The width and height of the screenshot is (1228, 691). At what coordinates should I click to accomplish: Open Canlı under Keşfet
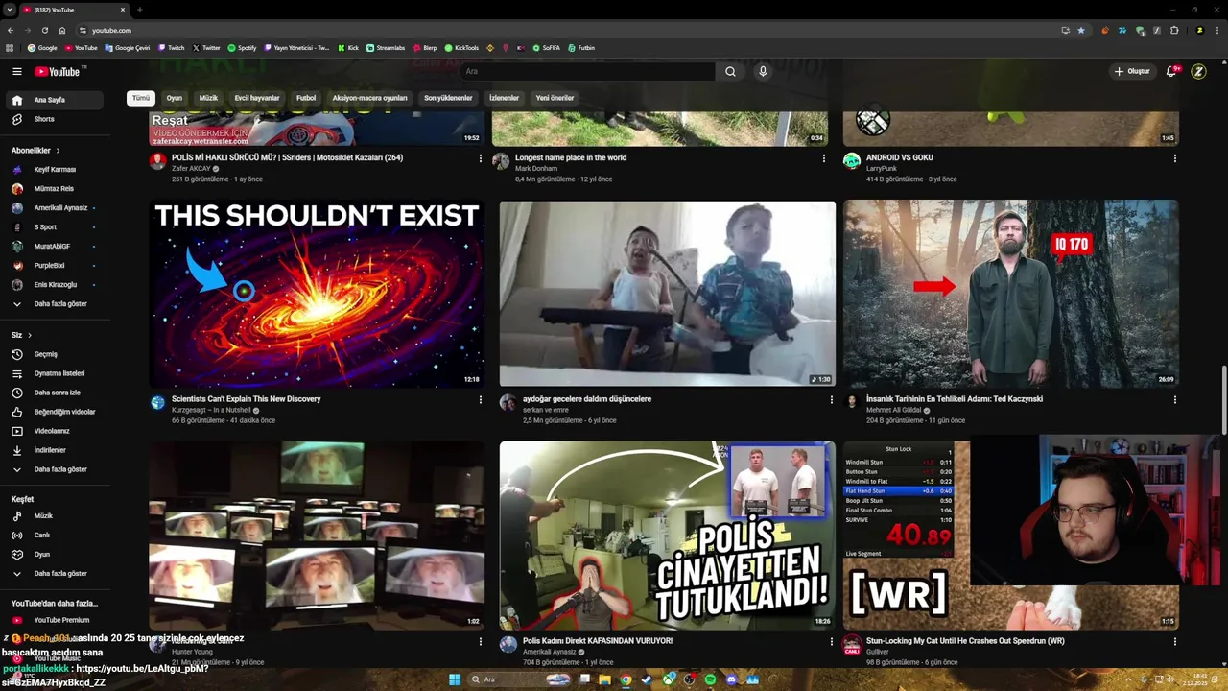click(x=55, y=536)
